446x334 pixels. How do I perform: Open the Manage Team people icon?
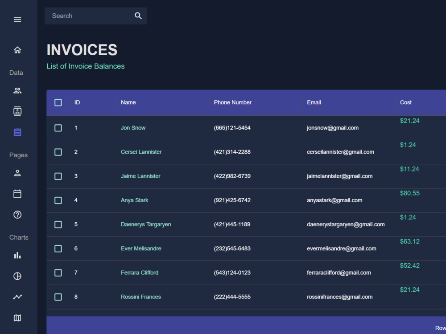tap(17, 90)
